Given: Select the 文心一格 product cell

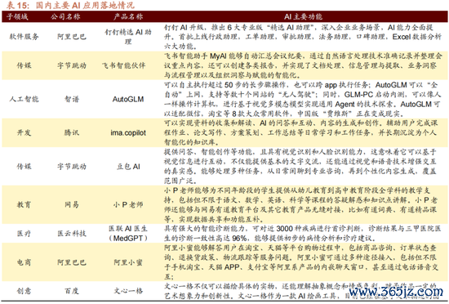Looking at the screenshot, I should tap(128, 291).
